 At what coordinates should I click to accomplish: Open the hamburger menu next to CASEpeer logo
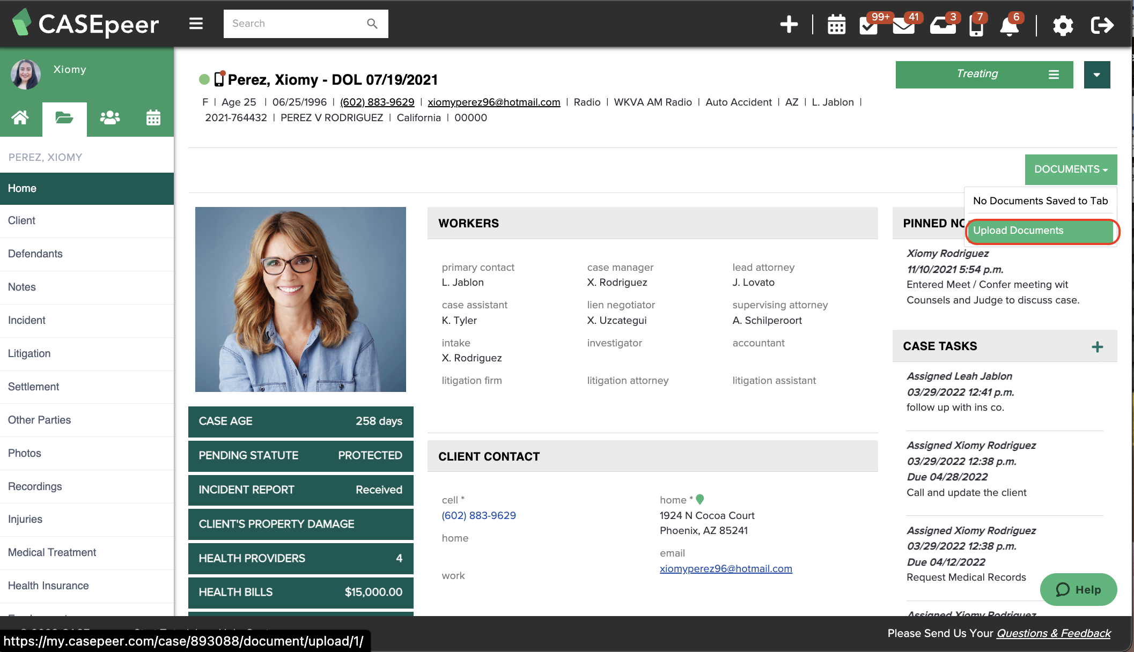[x=196, y=24]
